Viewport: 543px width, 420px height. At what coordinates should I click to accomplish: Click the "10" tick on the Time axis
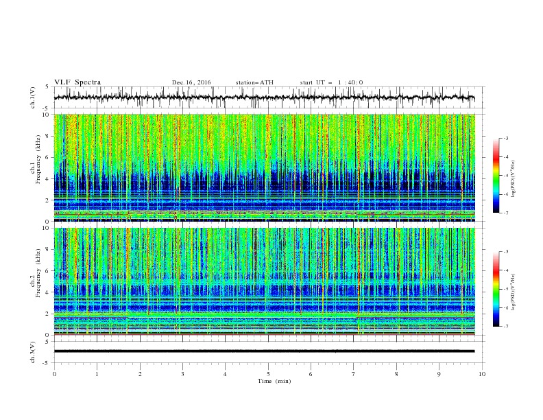pyautogui.click(x=482, y=374)
